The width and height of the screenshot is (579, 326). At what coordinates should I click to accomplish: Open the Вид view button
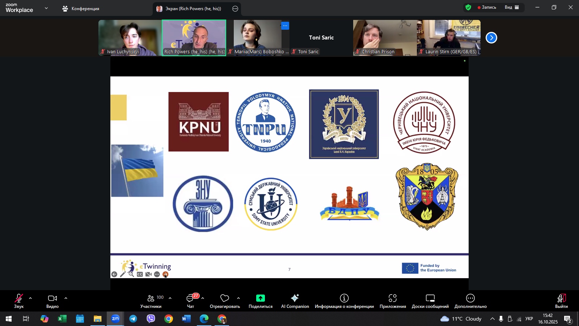point(512,7)
